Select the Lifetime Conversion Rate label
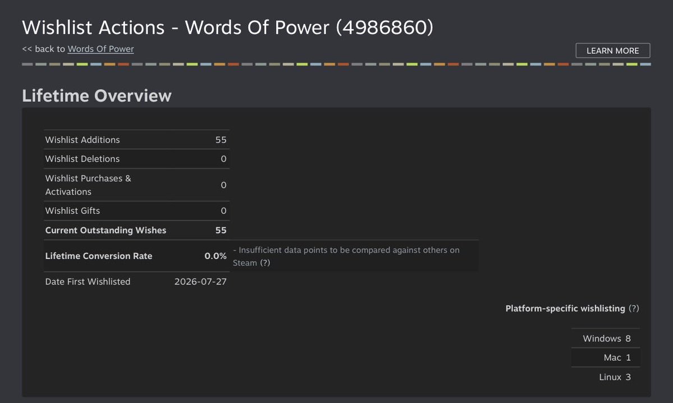Image resolution: width=673 pixels, height=403 pixels. click(x=99, y=256)
